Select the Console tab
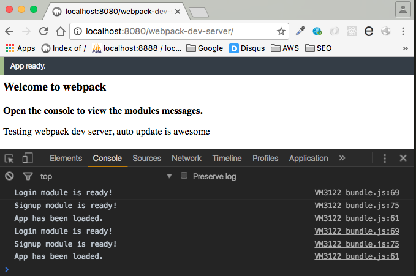Screen dimensions: 416x276 tap(107, 159)
